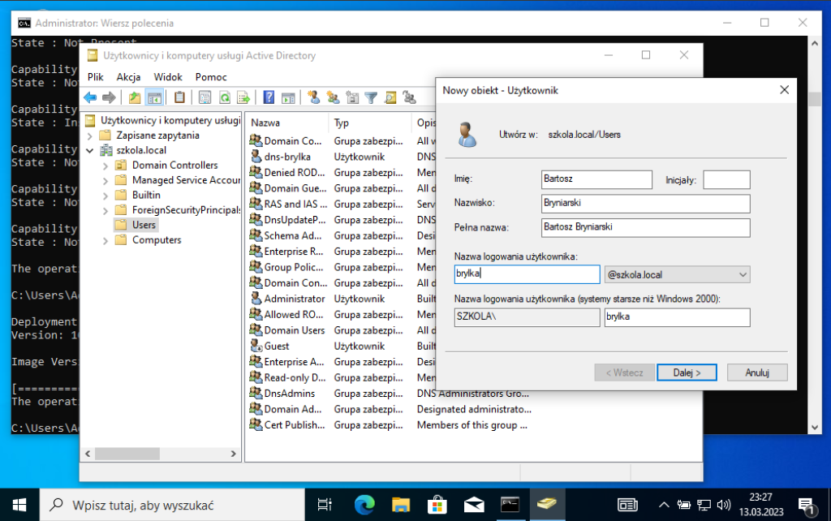Click the gray Forward arrow in the toolbar
This screenshot has height=521, width=831.
pyautogui.click(x=109, y=97)
